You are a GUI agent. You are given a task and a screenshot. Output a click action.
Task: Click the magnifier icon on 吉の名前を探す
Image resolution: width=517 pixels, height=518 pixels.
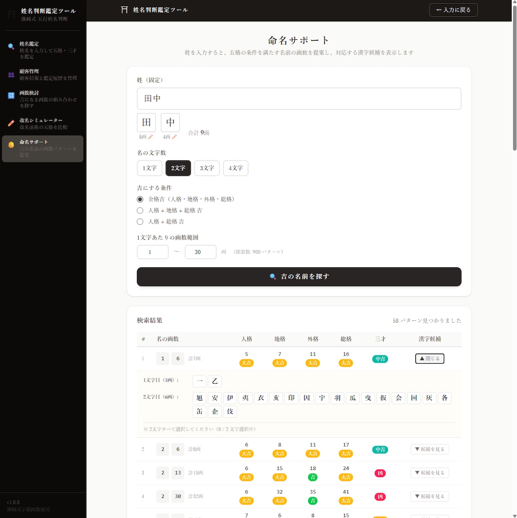[273, 277]
